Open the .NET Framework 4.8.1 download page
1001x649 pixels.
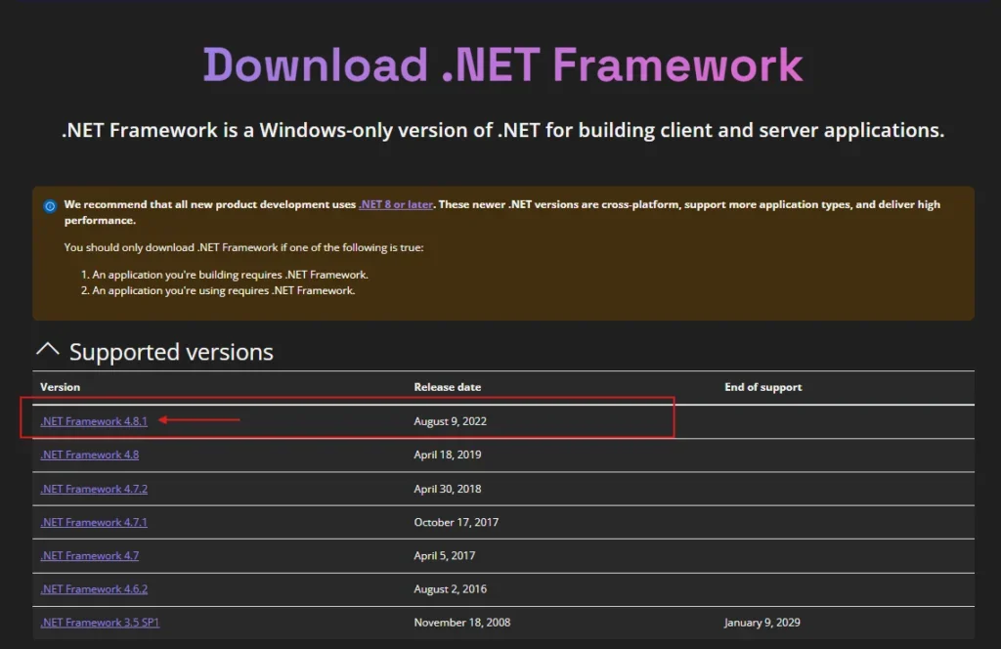click(93, 421)
